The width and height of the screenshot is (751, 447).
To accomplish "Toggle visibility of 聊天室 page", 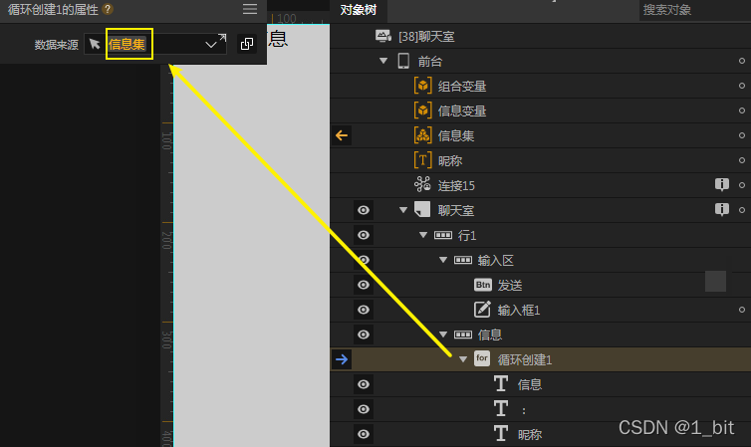I will click(x=364, y=210).
